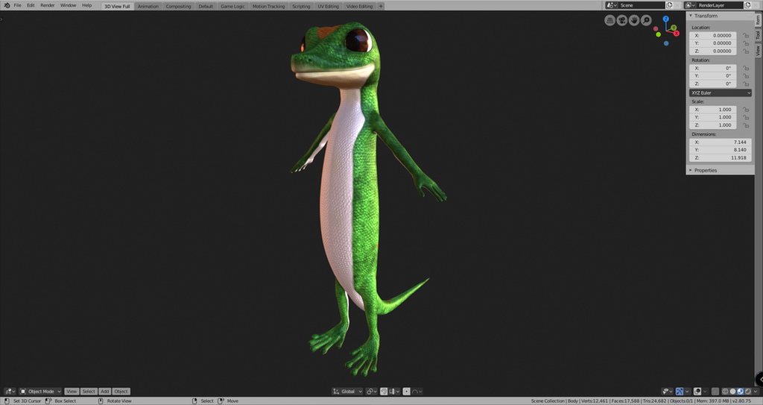Switch to camera view icon

pos(622,20)
